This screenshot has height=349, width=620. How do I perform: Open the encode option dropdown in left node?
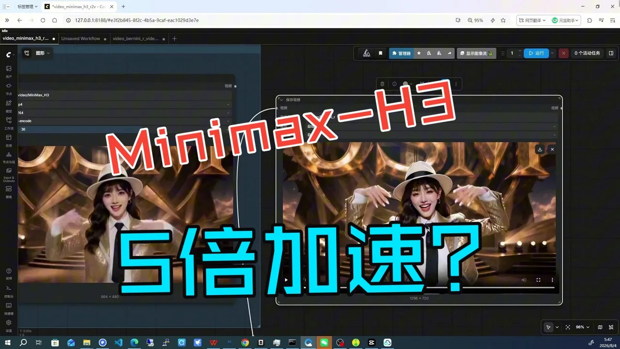tap(124, 121)
